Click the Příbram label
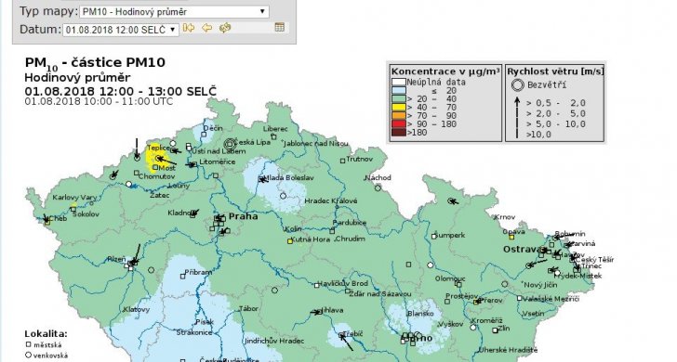 [198, 272]
